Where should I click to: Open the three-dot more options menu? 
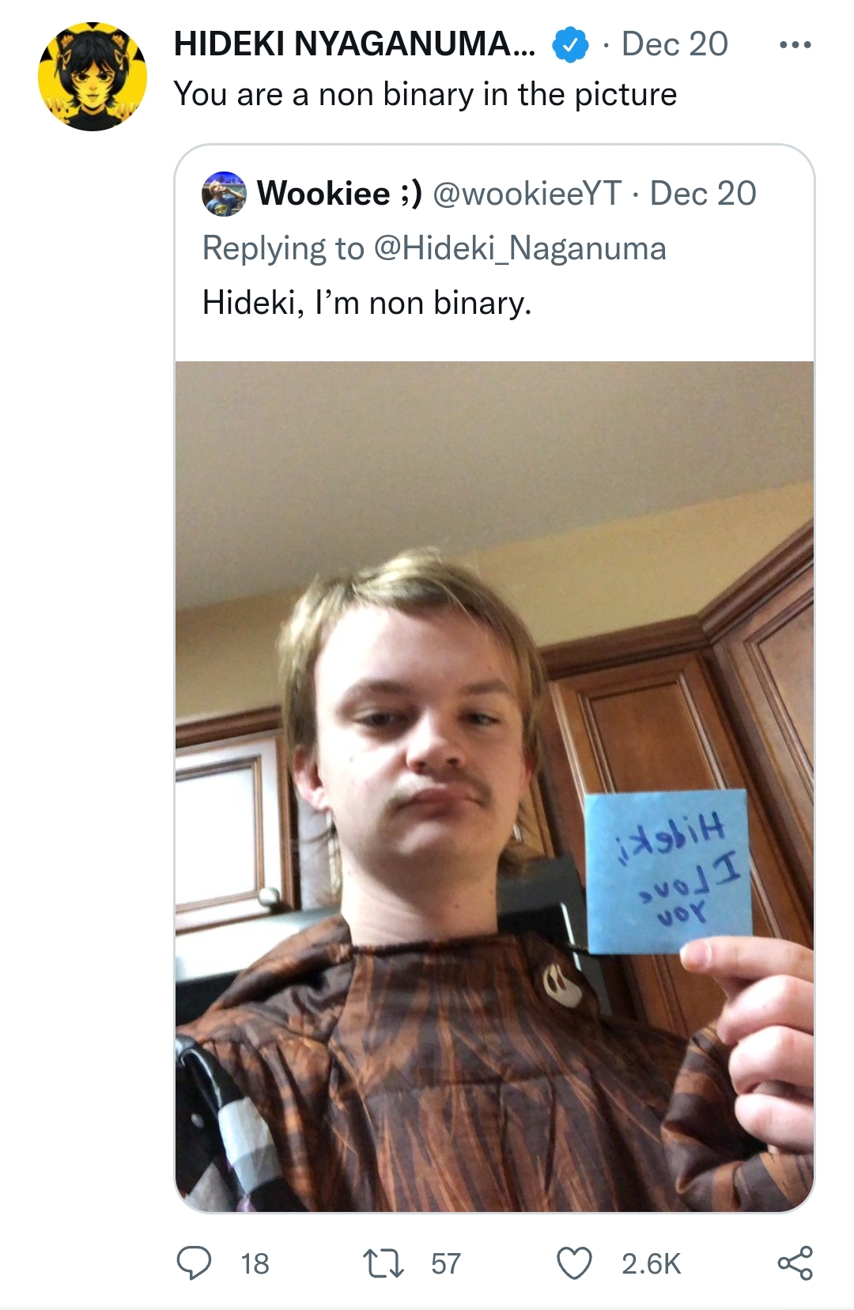point(795,44)
